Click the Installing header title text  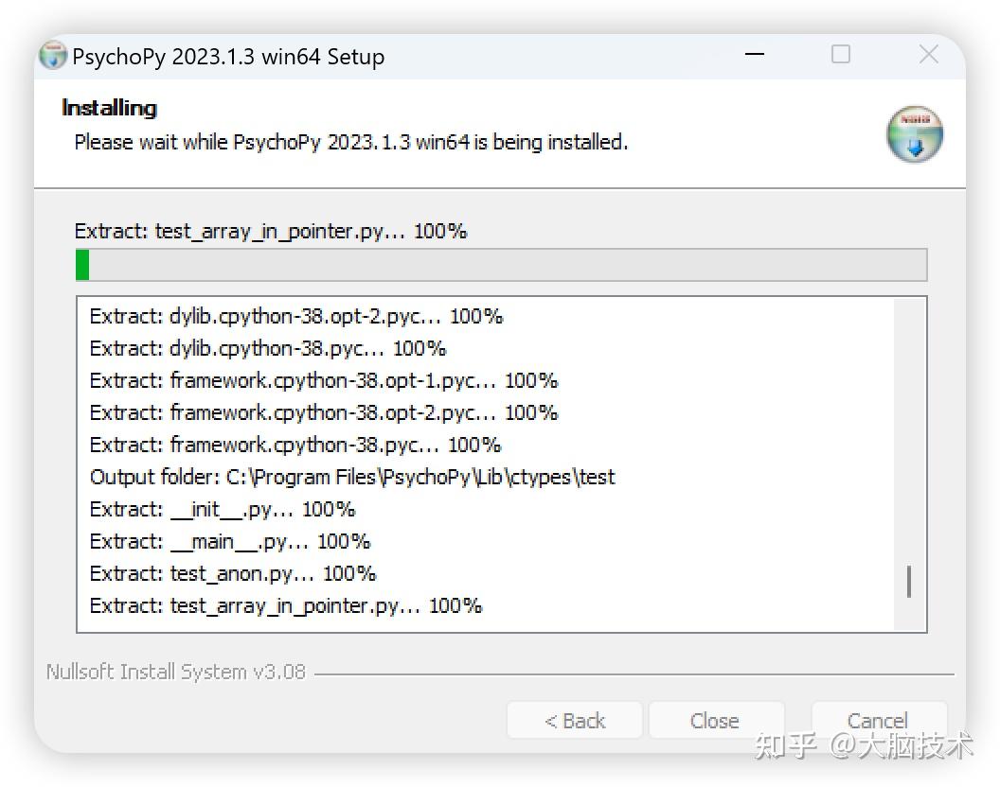pyautogui.click(x=109, y=108)
